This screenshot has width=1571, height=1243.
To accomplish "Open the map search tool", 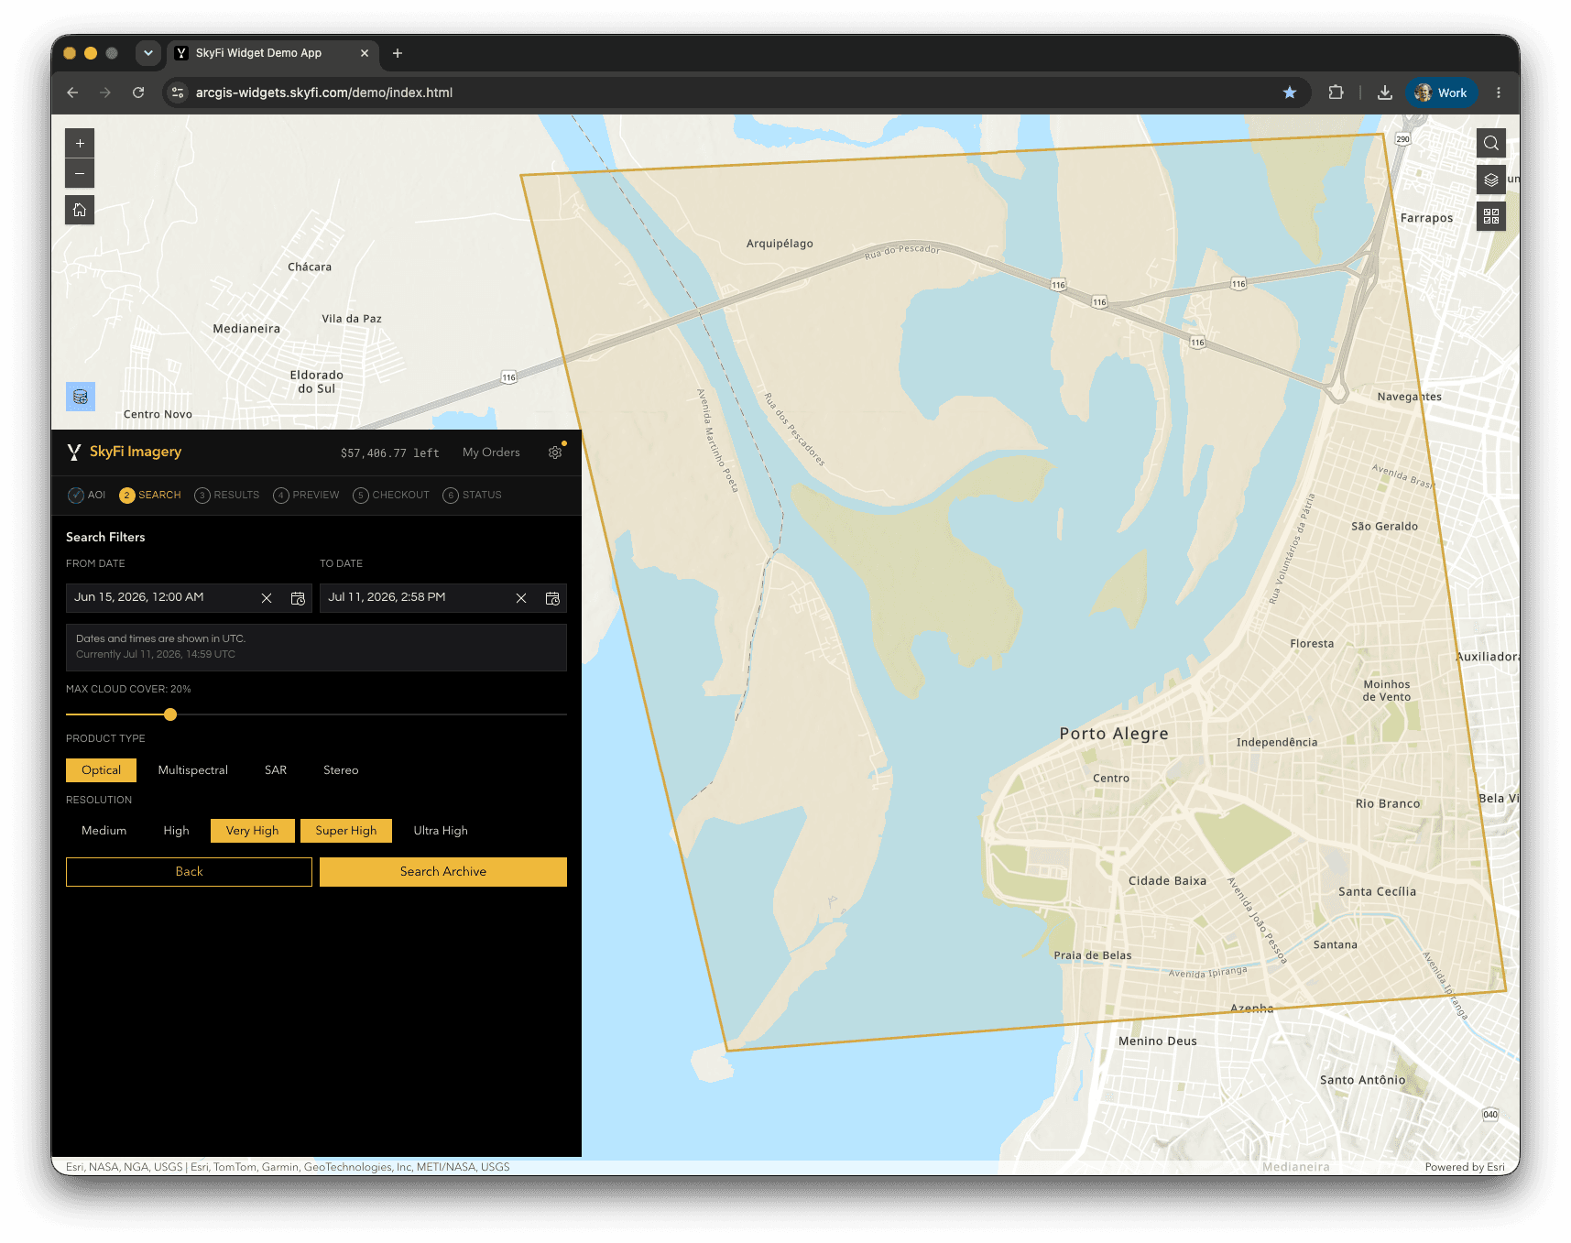I will (x=1491, y=143).
